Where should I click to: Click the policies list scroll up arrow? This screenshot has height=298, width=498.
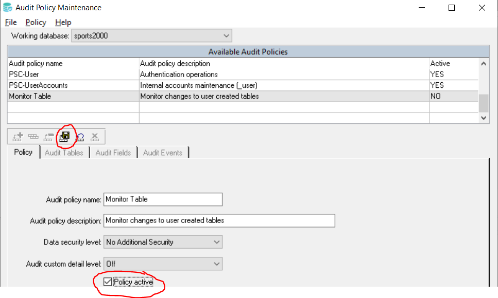click(x=484, y=64)
